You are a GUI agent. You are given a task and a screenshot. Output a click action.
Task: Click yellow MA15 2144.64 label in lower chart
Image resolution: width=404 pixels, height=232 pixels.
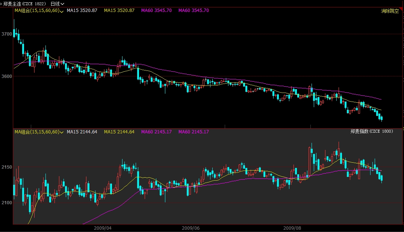pos(119,132)
